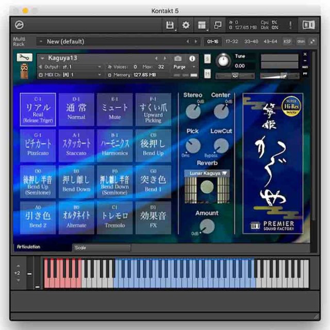Click the Max voices value 32
The height and width of the screenshot is (330, 330).
[x=161, y=67]
